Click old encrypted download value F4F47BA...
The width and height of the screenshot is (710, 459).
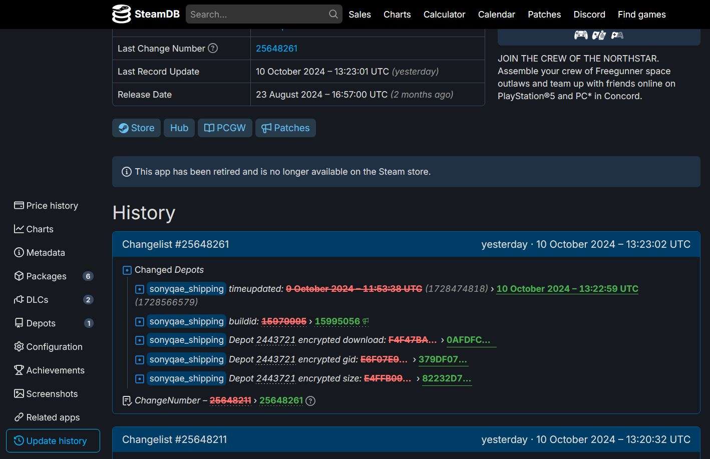point(413,340)
